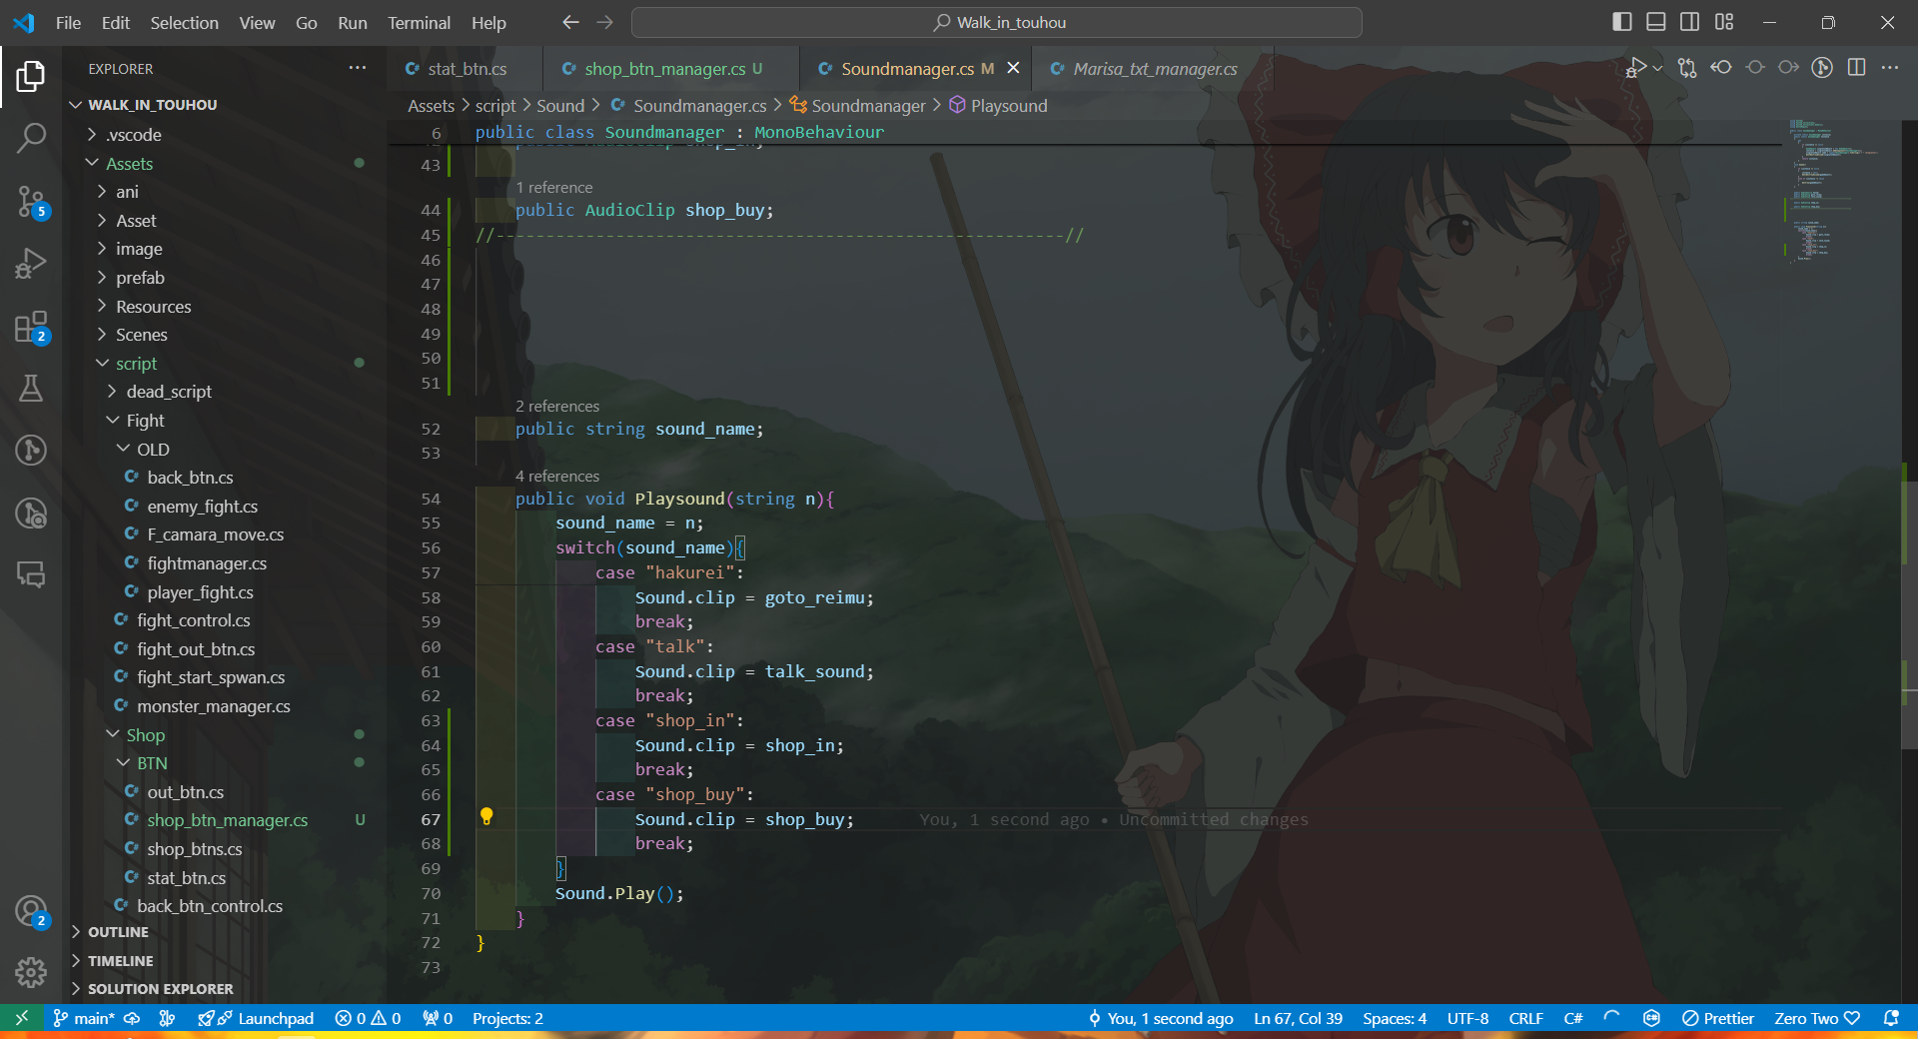Click the Walk_in_touhou command center search
1918x1039 pixels.
click(997, 22)
